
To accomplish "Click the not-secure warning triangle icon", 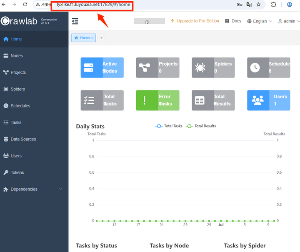I will click(x=38, y=5).
